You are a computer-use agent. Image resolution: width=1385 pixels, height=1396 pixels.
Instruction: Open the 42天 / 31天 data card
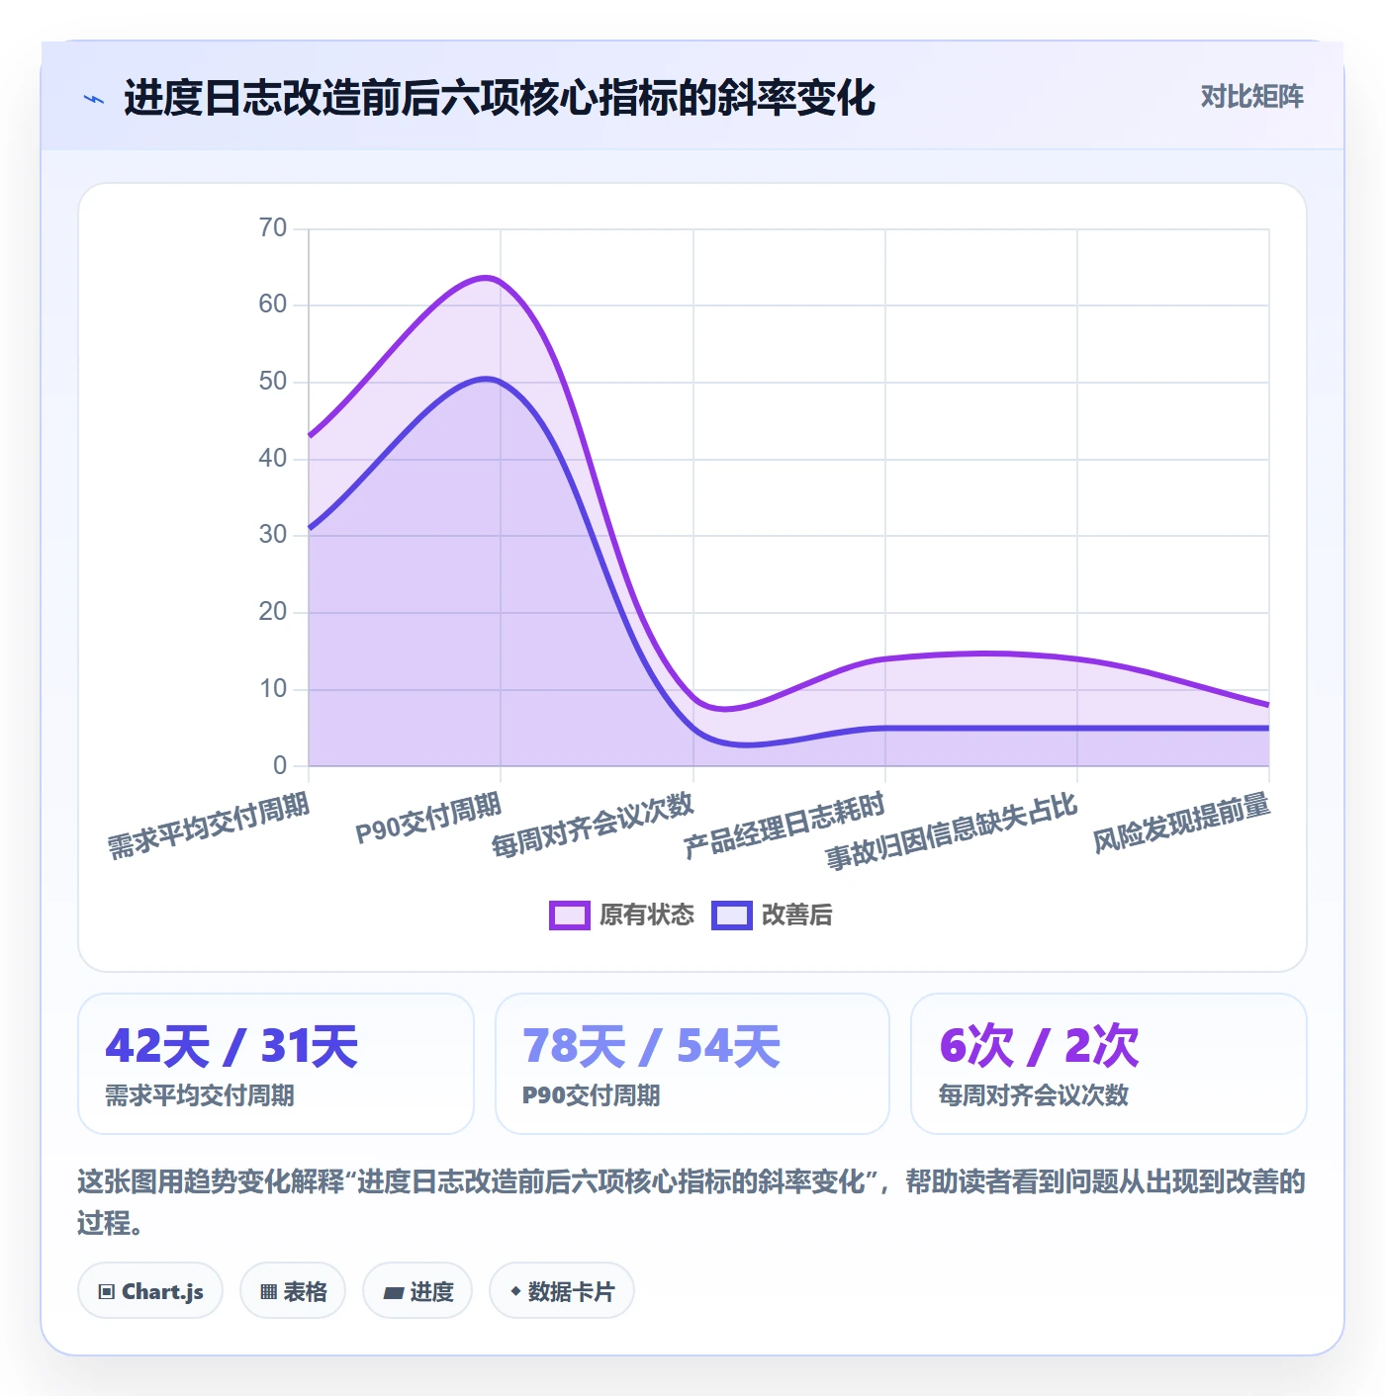click(x=276, y=1064)
